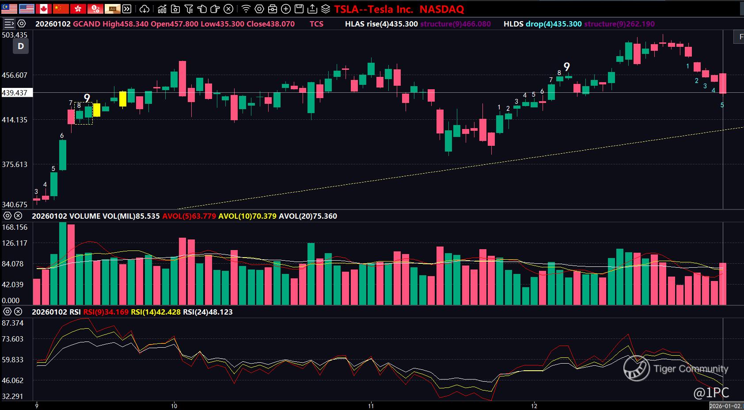Select the Malaysia market flag
This screenshot has height=410, width=744.
click(9, 9)
